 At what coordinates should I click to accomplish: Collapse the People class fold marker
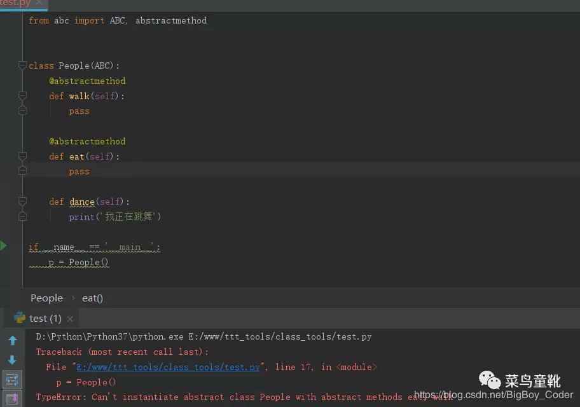23,66
